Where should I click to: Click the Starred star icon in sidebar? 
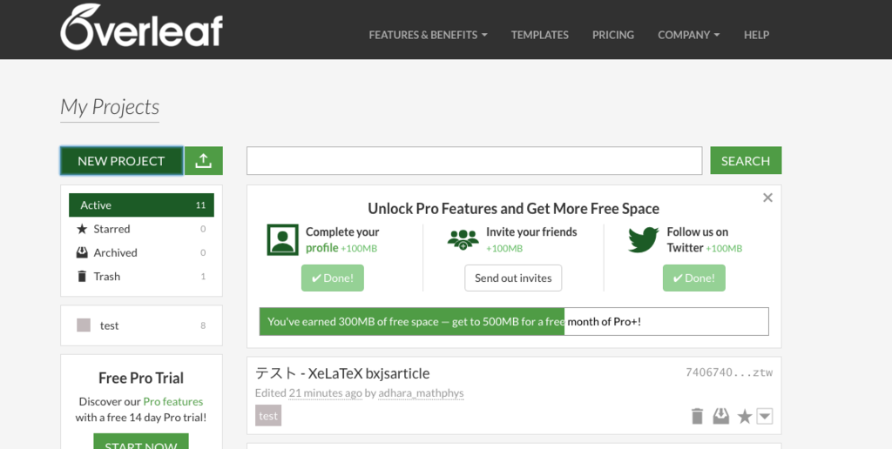[x=82, y=229]
